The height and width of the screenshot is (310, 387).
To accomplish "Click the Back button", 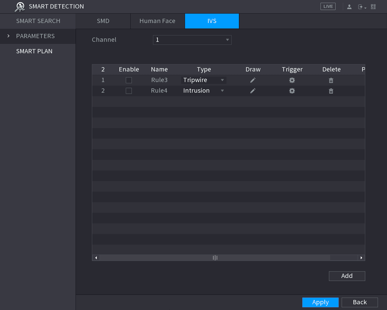I will tap(360, 302).
